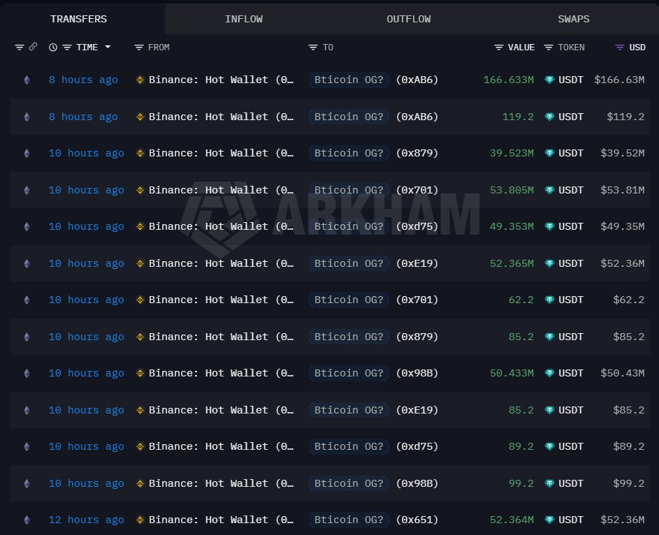
Task: Click the value 89.2
Action: pyautogui.click(x=521, y=446)
